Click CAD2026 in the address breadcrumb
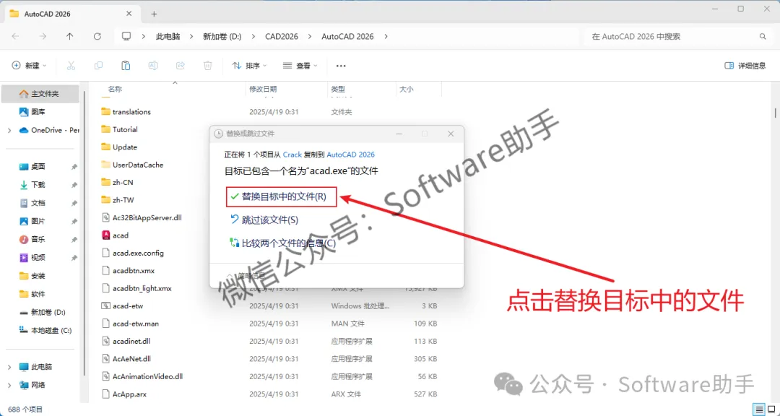 point(282,36)
